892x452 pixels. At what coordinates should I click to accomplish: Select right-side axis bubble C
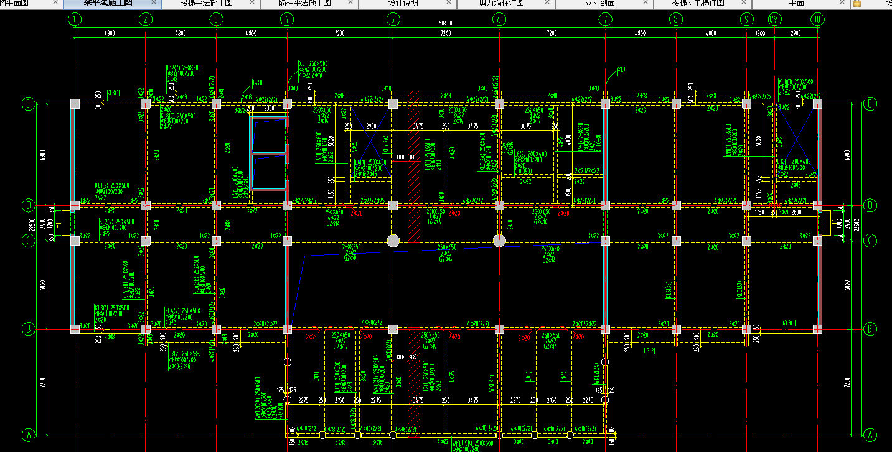(x=871, y=241)
